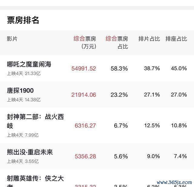194x187 pixels.
Task: Click 27.1% screening share for 唐探1900
Action: pos(152,95)
